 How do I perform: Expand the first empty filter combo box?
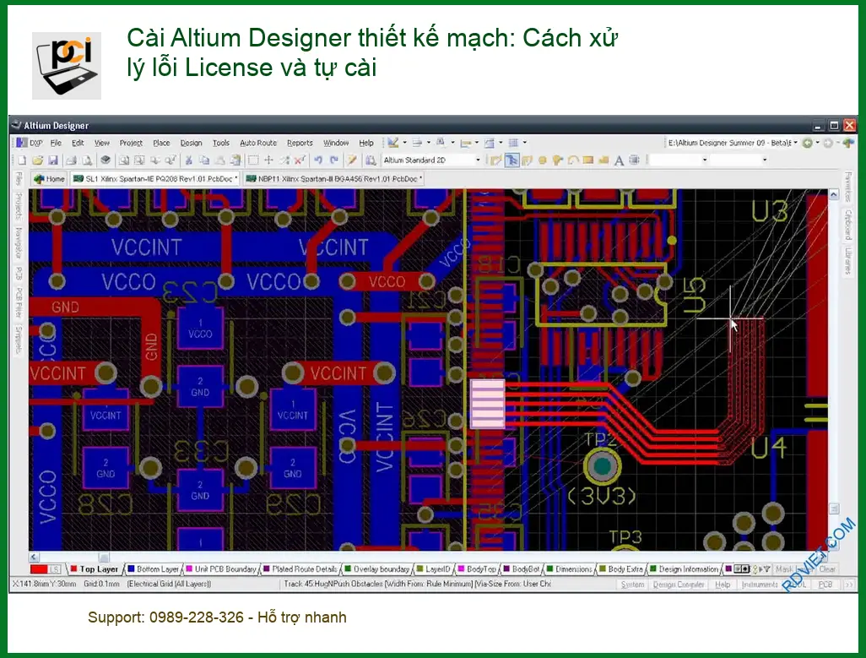[705, 160]
